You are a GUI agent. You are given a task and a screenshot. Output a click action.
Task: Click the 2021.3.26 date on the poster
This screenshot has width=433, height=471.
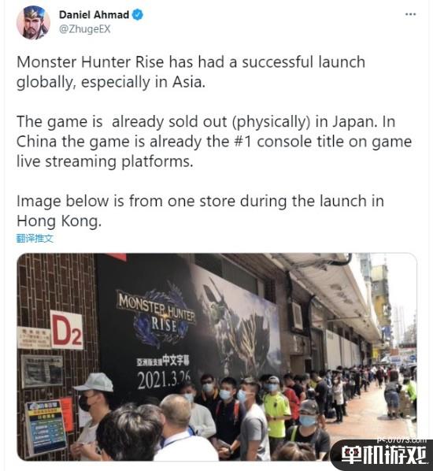pyautogui.click(x=164, y=380)
